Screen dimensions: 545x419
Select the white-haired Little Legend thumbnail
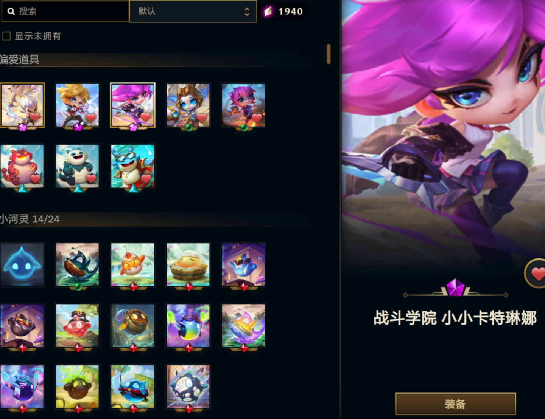(x=22, y=105)
